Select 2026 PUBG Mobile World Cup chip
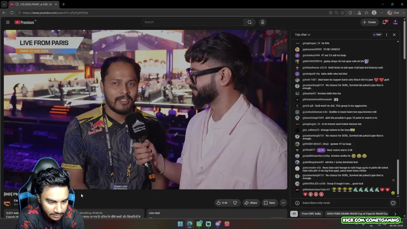This screenshot has width=407, height=229. coord(357,214)
